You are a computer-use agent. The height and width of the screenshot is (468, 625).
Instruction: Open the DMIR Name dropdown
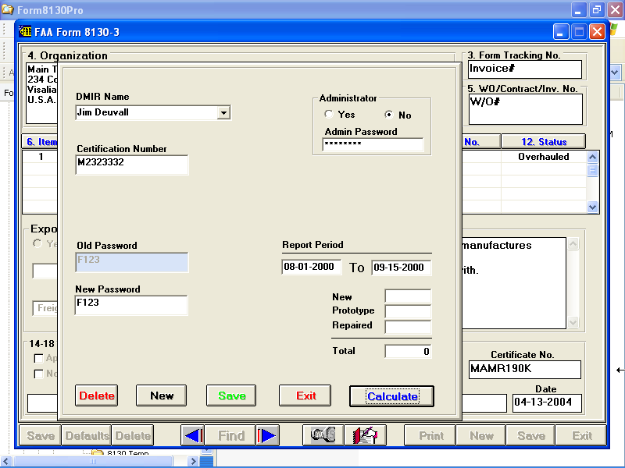[223, 113]
